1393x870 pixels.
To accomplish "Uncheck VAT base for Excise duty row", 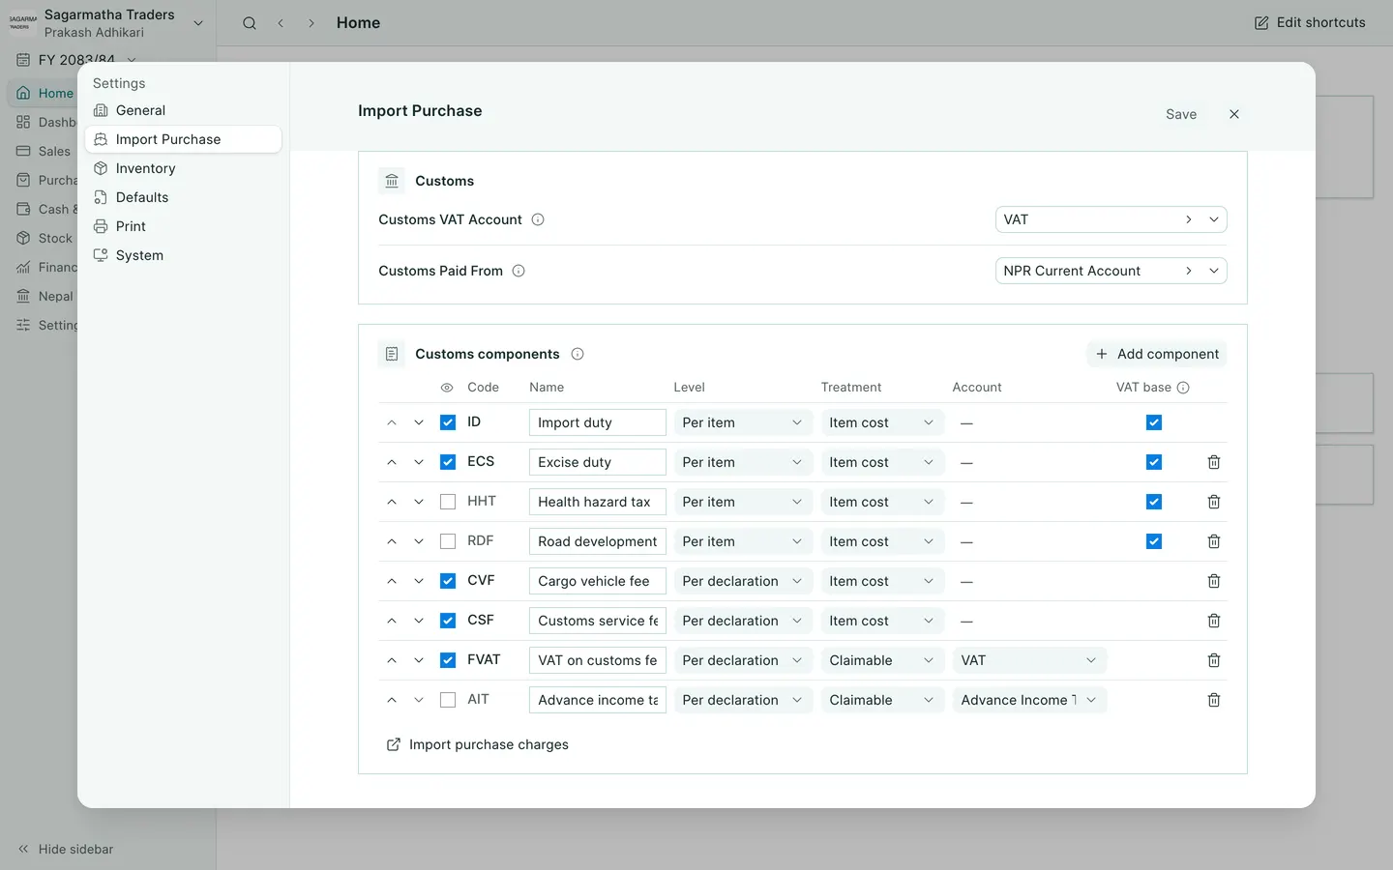I will (1154, 462).
